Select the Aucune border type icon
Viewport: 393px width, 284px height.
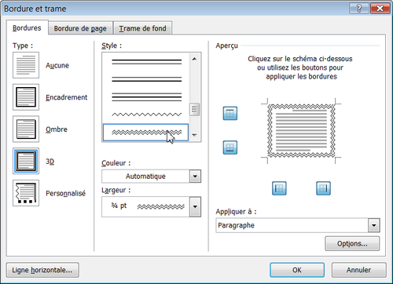pos(26,65)
